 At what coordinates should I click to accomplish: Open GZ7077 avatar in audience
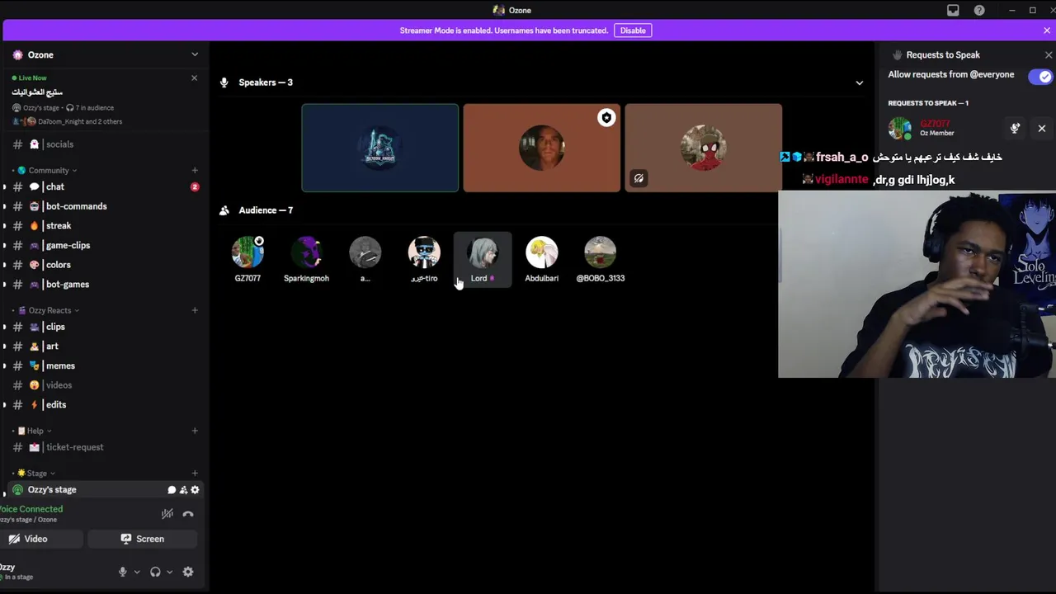click(247, 252)
